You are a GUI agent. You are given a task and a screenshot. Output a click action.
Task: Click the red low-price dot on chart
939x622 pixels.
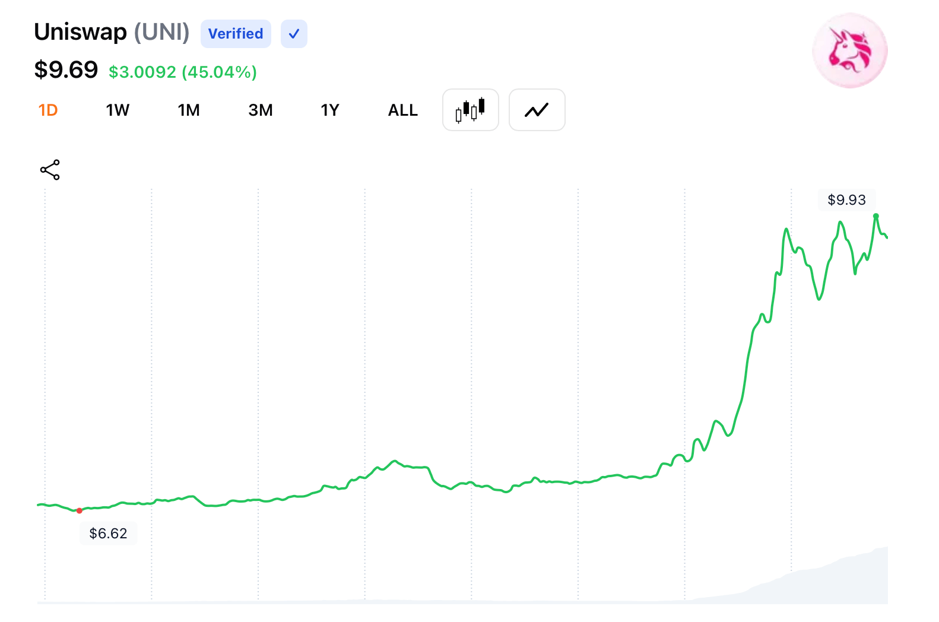(80, 510)
